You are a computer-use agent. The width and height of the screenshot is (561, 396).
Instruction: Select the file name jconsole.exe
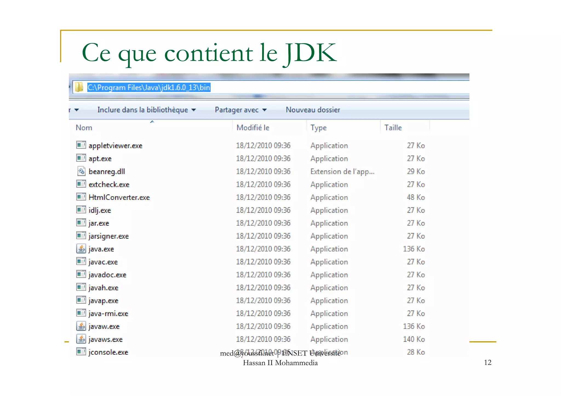tap(108, 352)
